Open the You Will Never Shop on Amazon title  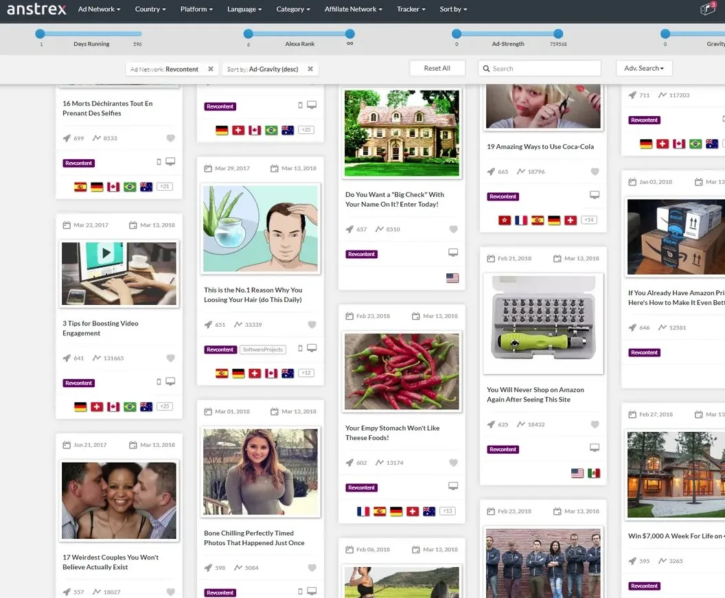535,395
